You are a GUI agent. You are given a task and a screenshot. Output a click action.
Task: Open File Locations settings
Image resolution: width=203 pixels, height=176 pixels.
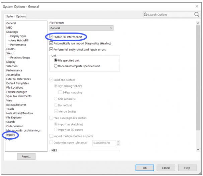point(15,87)
